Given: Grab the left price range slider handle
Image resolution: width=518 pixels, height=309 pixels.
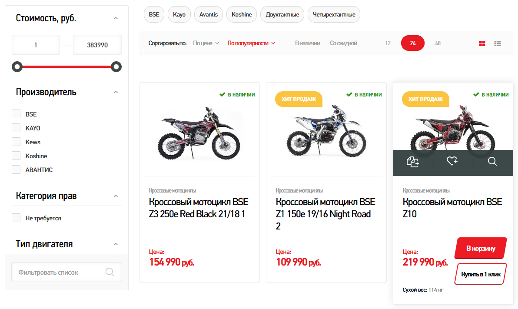Looking at the screenshot, I should pyautogui.click(x=17, y=67).
